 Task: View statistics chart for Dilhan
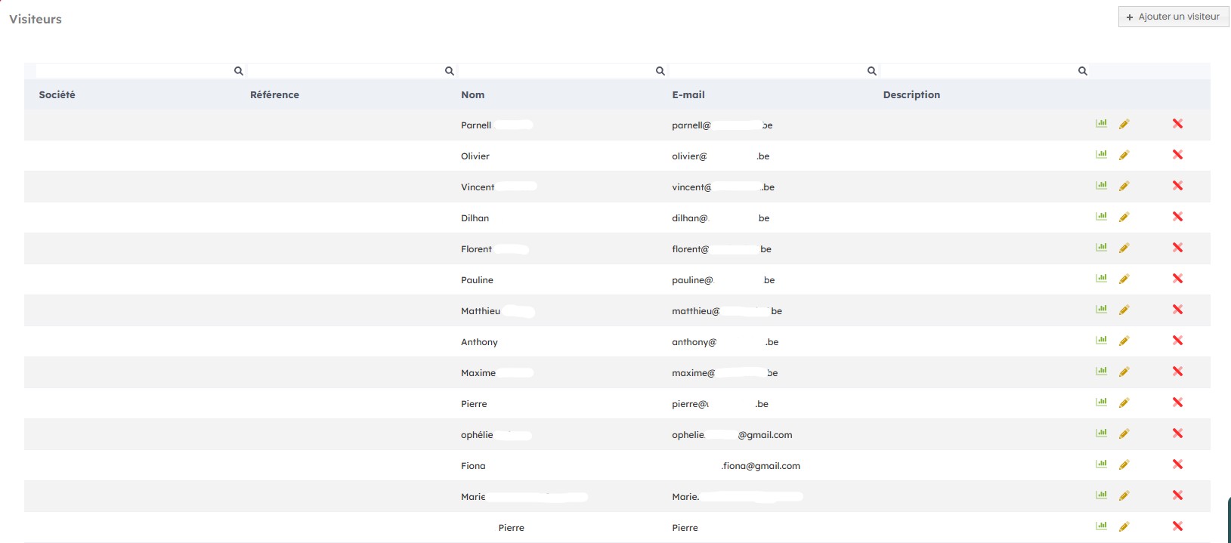[1101, 217]
